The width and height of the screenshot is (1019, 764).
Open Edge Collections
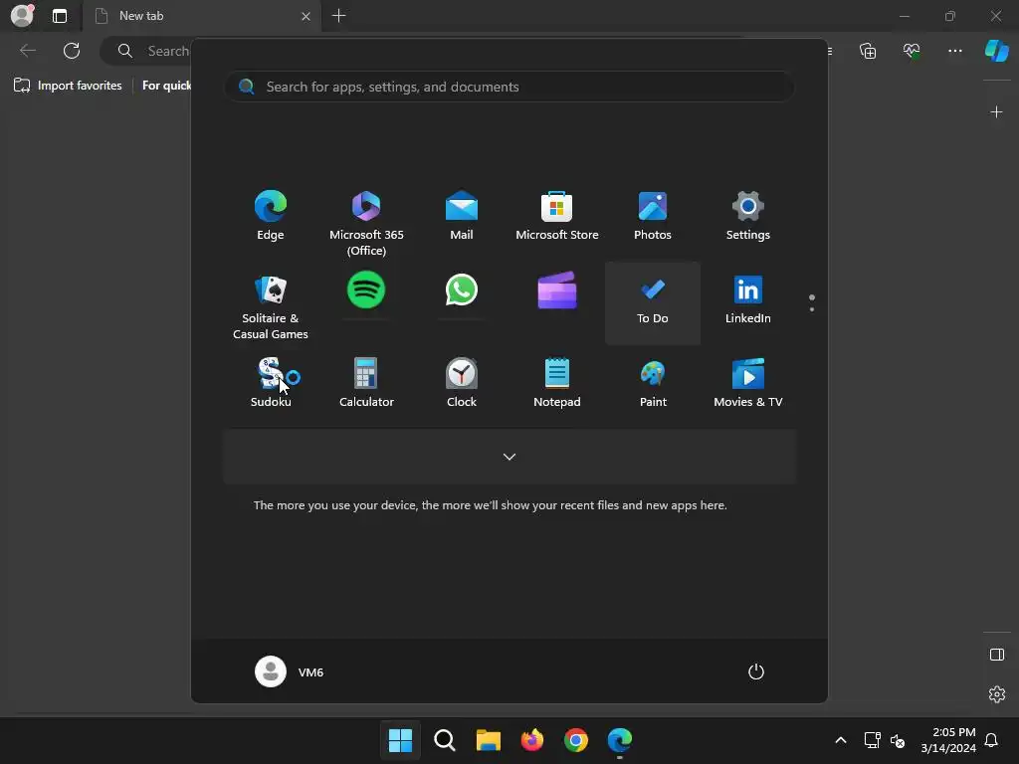pos(868,51)
